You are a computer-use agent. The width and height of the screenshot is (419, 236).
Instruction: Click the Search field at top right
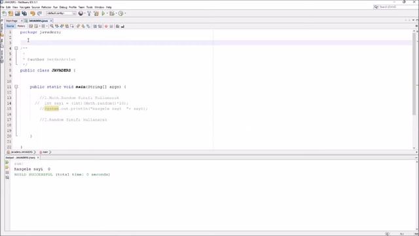(395, 7)
